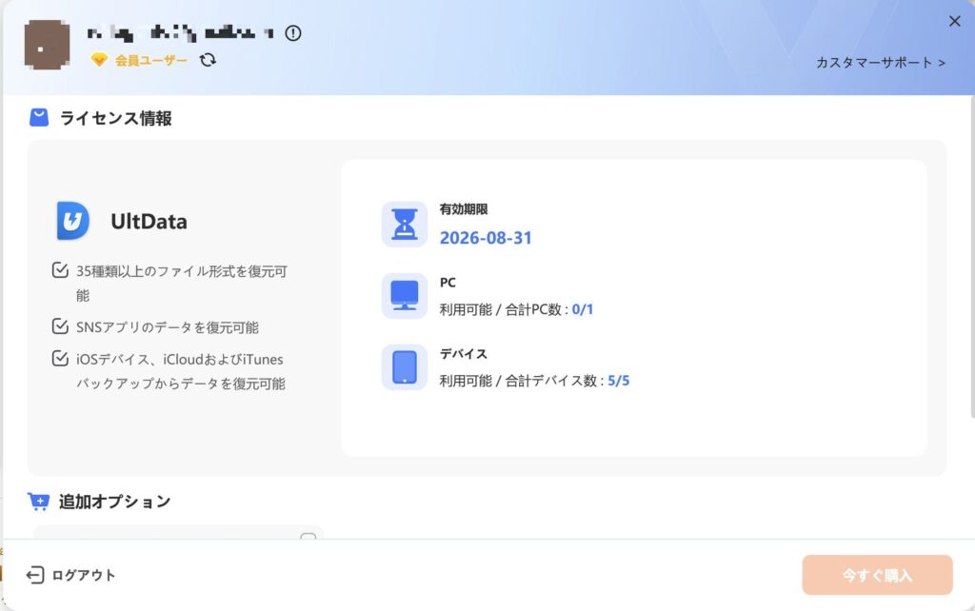Close the license dialog with X
Viewport: 975px width, 611px height.
(954, 21)
